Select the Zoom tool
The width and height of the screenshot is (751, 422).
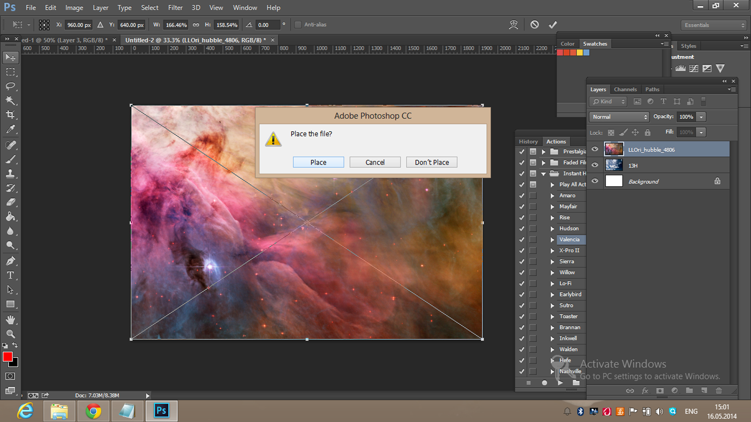tap(11, 334)
